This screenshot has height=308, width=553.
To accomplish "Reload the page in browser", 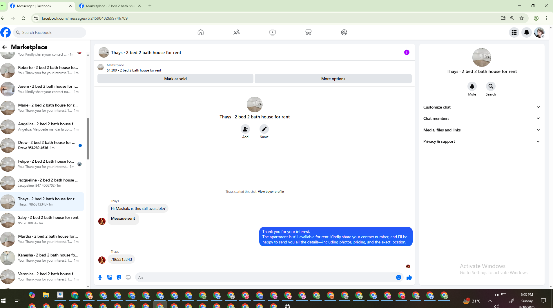I will click(23, 18).
